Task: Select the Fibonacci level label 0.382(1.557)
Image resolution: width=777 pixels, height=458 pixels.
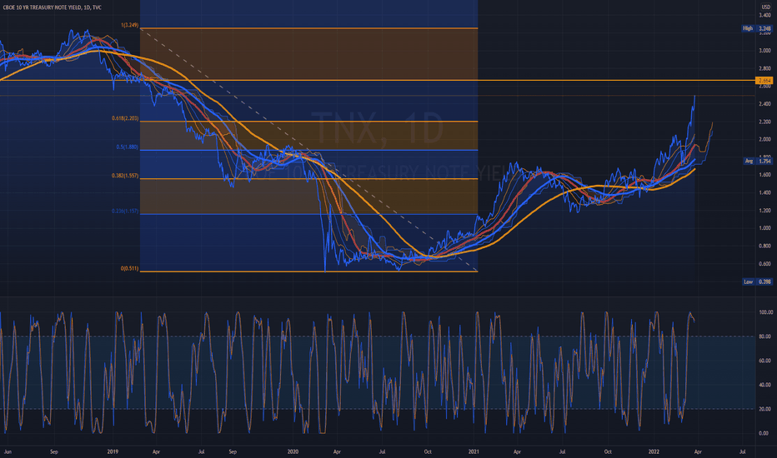Action: [x=125, y=176]
